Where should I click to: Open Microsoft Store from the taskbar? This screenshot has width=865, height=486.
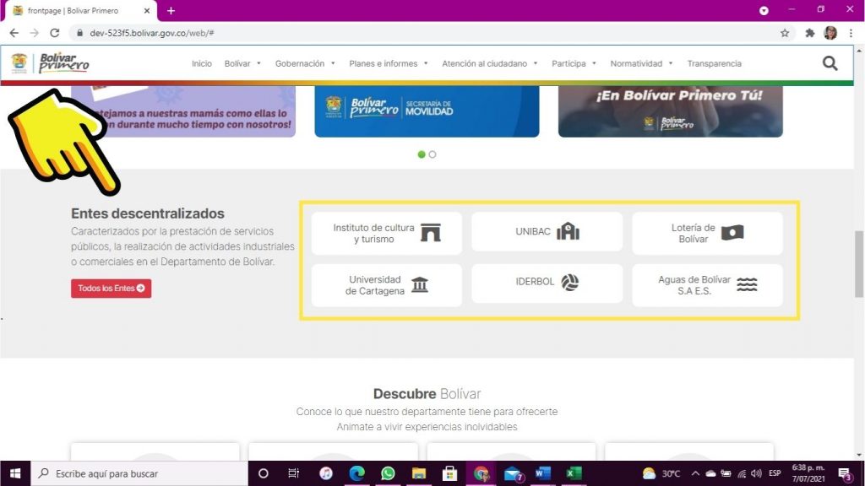coord(449,473)
